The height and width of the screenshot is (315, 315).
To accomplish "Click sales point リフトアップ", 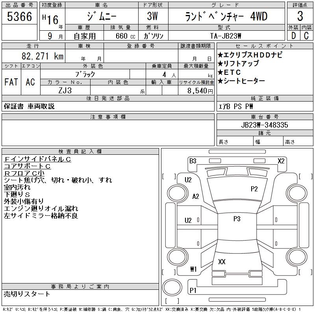I will [x=239, y=63].
